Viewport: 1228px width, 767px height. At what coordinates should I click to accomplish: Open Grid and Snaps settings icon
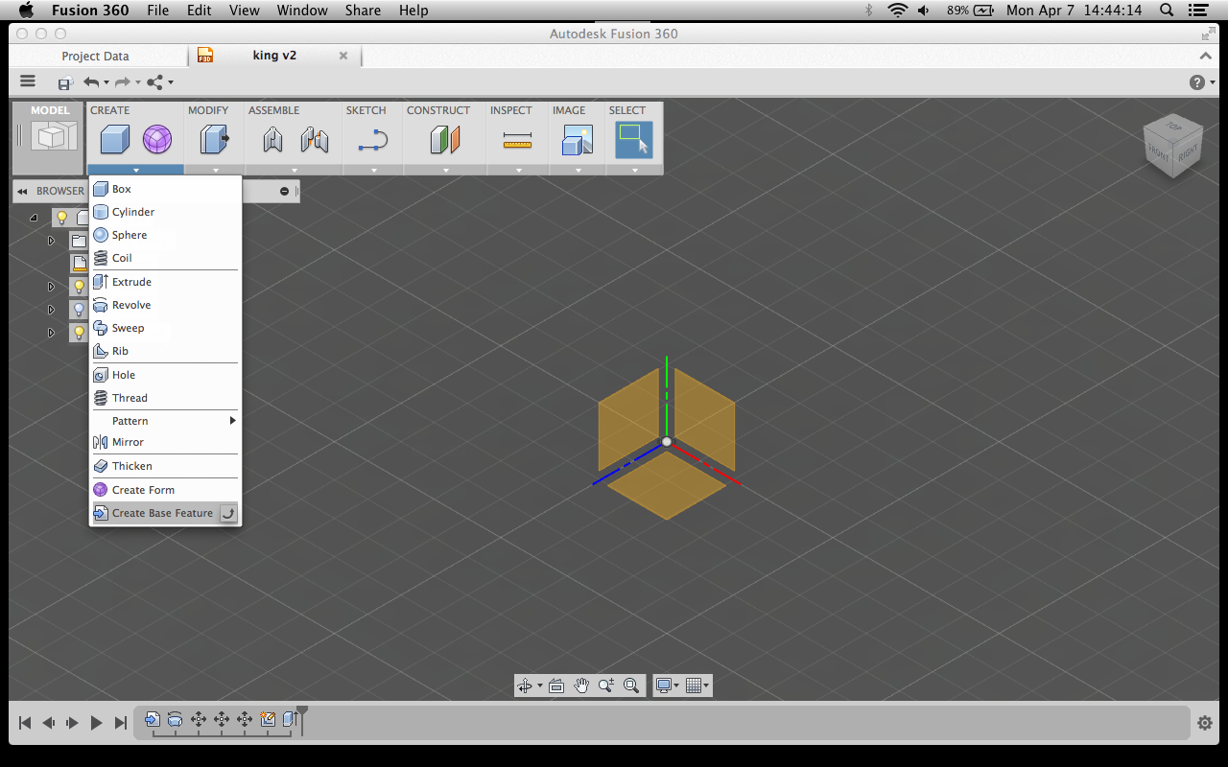click(694, 686)
